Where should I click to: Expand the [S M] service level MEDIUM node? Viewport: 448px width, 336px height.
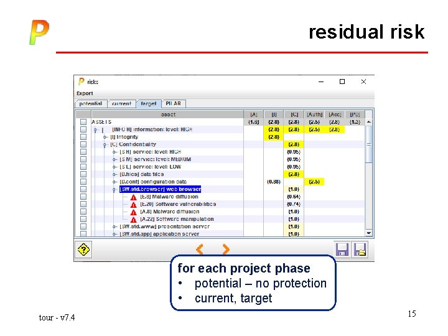(x=114, y=159)
